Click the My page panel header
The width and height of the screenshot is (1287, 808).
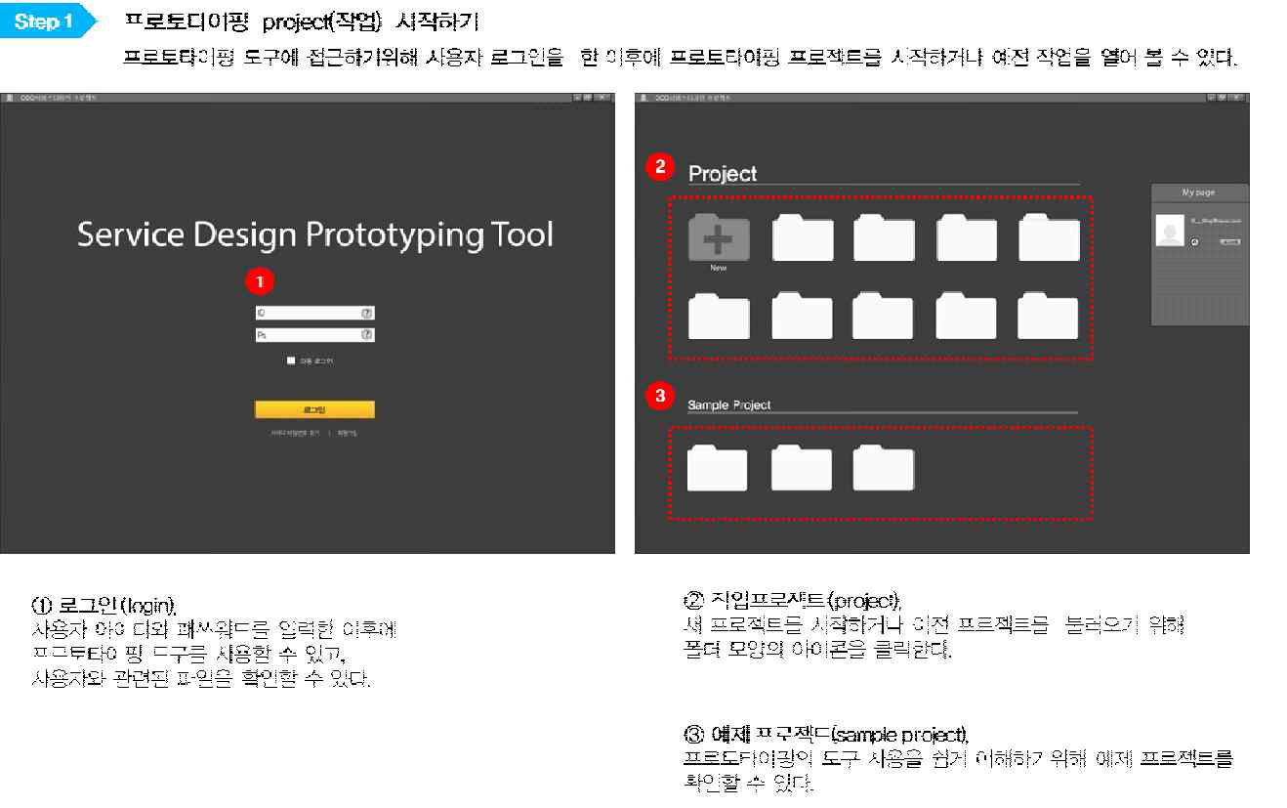(x=1199, y=192)
